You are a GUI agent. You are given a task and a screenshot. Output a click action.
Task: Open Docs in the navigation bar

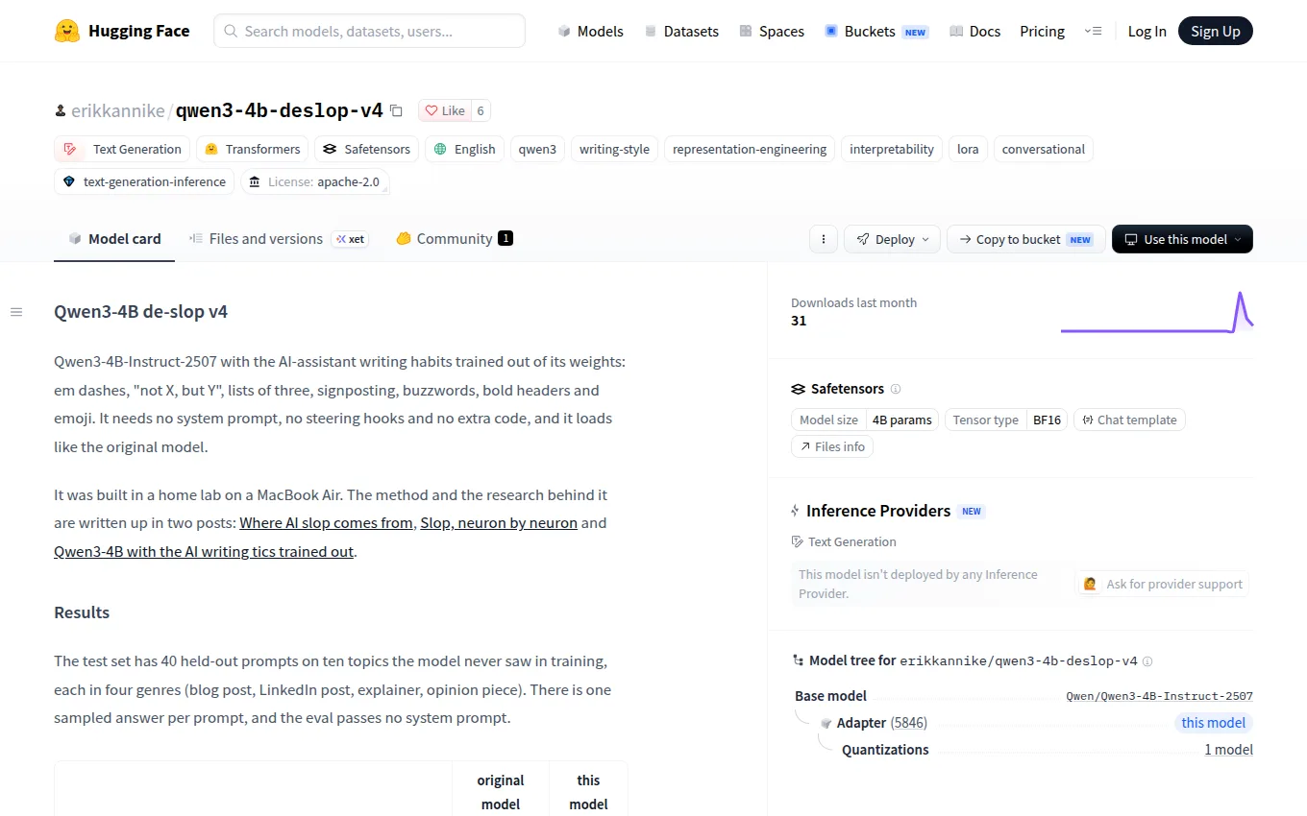coord(974,31)
